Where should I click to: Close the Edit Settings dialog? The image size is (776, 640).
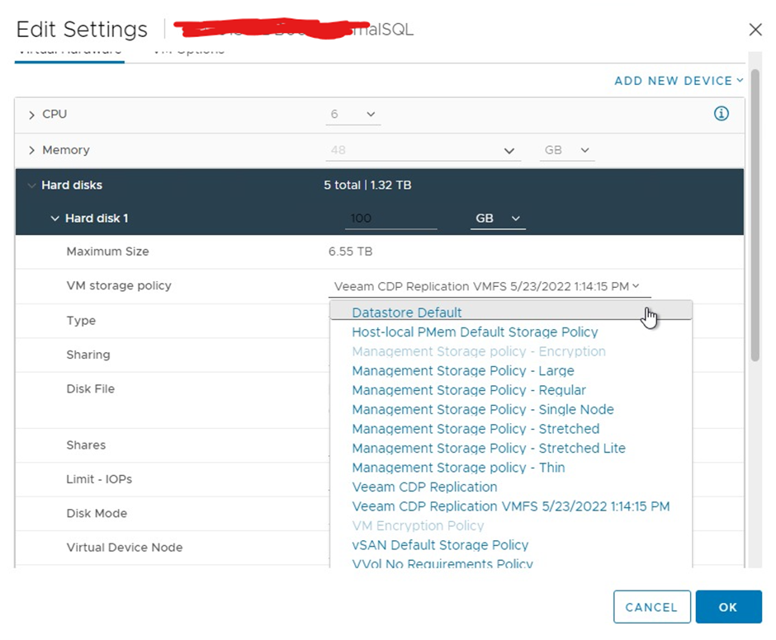click(x=755, y=30)
